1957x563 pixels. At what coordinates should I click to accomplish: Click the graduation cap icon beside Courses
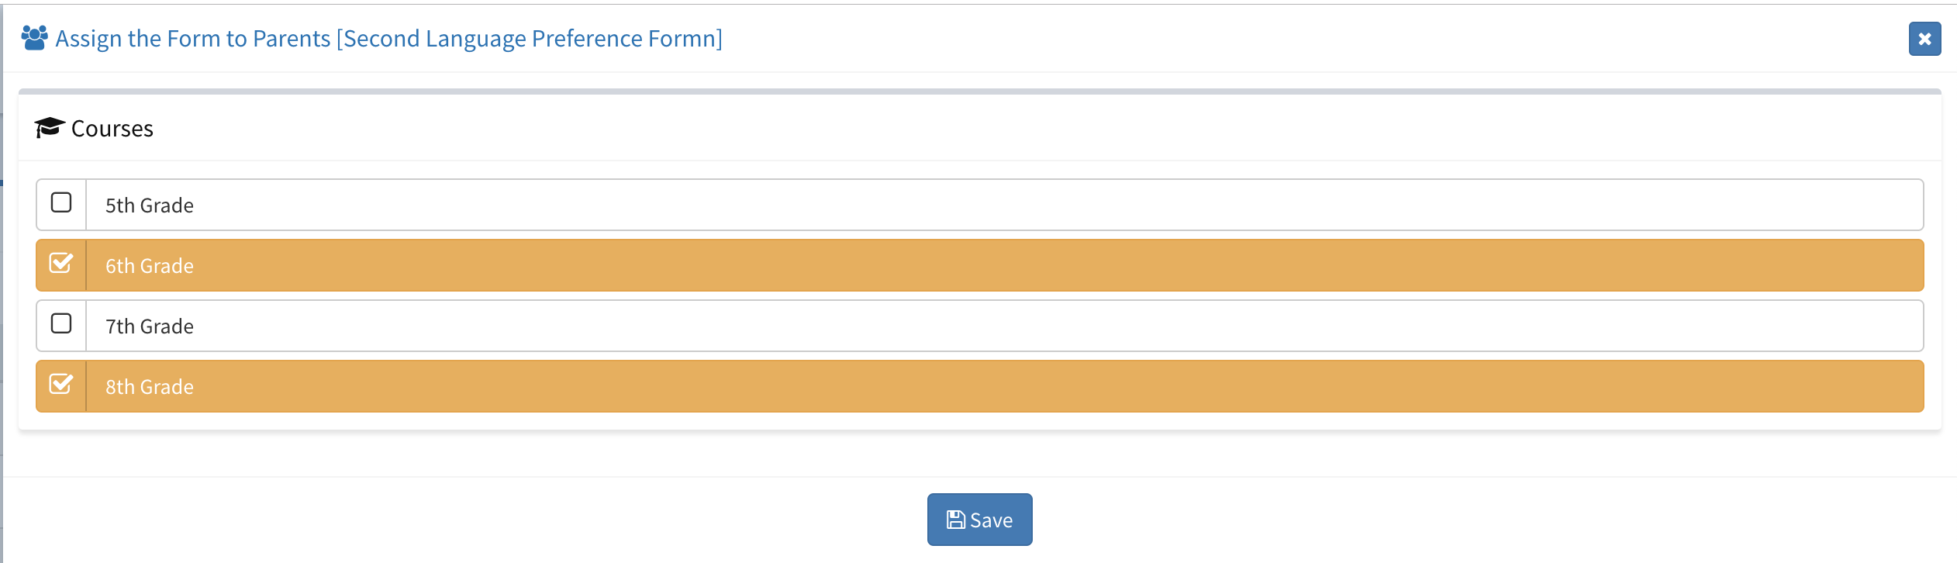coord(50,128)
